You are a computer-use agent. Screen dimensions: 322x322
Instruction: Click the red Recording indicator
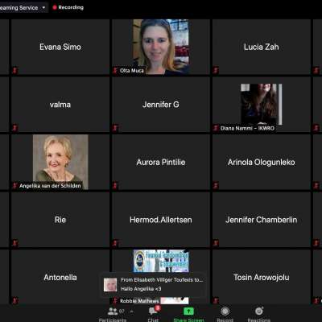click(x=68, y=7)
